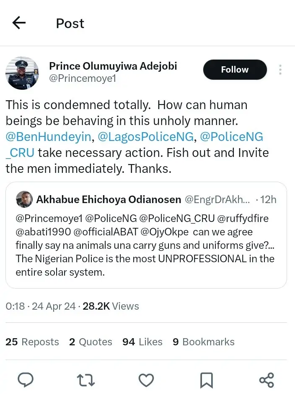Viewport: 295px width, 394px height.
Task: View the 94 Likes list
Action: point(142,342)
